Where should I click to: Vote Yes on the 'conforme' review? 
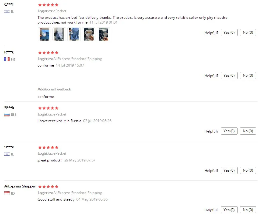[x=229, y=76]
